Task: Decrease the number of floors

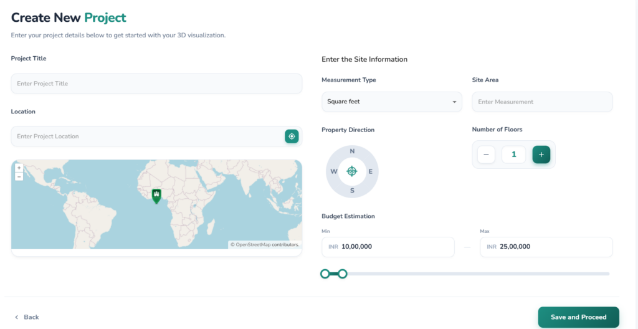Action: [x=487, y=155]
